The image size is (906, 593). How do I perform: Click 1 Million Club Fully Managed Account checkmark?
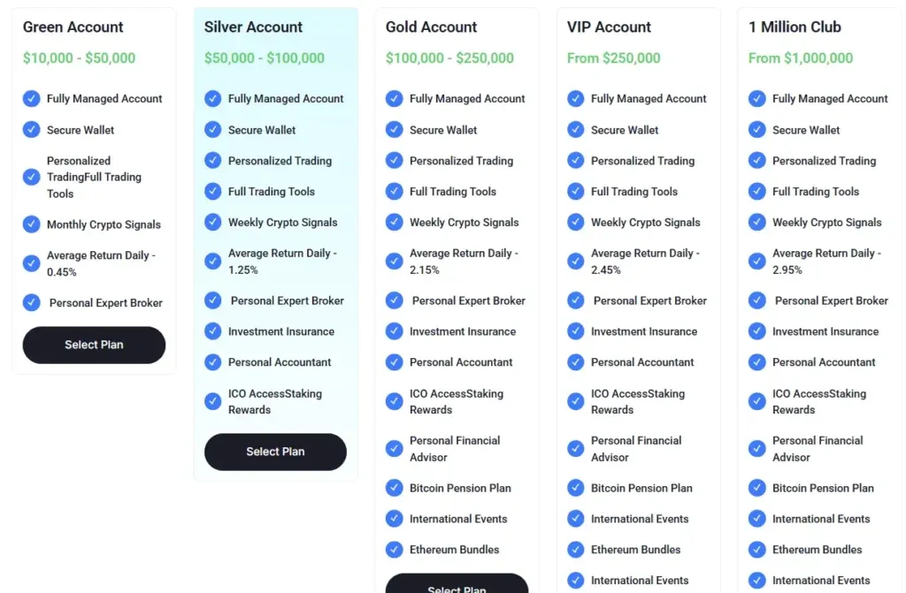coord(757,99)
